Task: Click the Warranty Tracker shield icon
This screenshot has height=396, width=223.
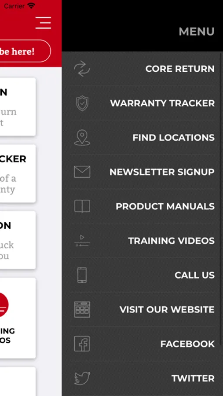Action: coord(82,103)
